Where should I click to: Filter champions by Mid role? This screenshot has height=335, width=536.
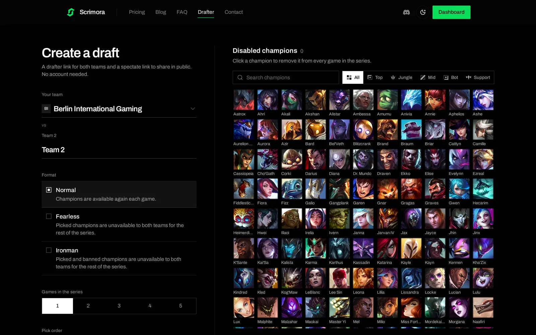click(x=428, y=77)
